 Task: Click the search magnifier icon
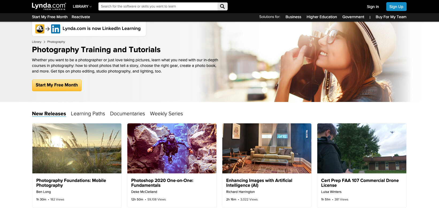pyautogui.click(x=222, y=6)
